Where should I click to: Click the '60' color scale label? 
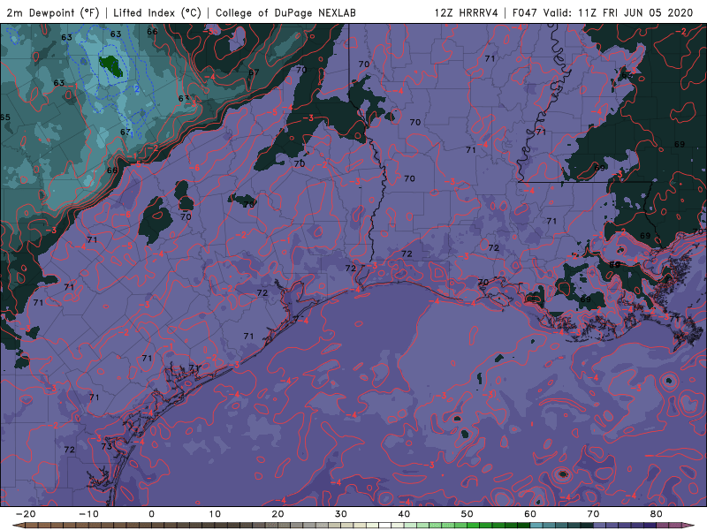[530, 514]
